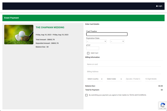Click the Event Payment heading
The image size is (167, 111).
[12, 18]
